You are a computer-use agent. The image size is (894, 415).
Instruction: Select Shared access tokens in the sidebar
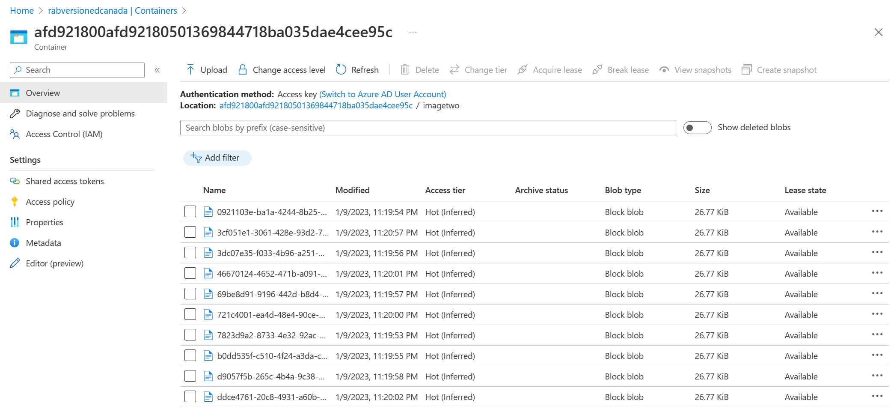pos(65,181)
